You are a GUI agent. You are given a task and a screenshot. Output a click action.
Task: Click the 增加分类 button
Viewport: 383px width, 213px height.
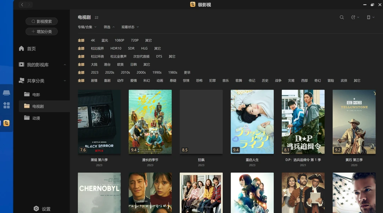point(41,31)
